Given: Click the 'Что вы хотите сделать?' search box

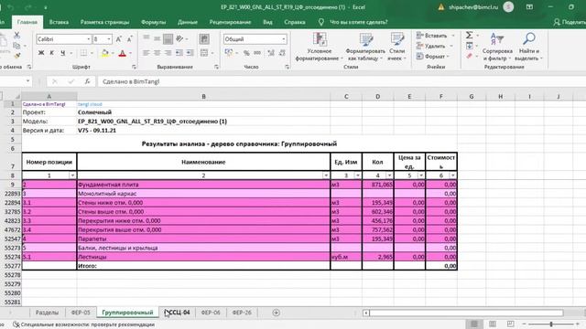Looking at the screenshot, I should (x=358, y=22).
